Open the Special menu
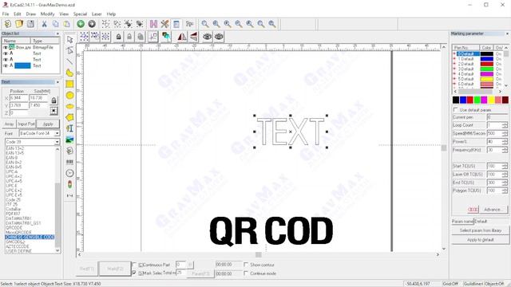The width and height of the screenshot is (511, 287). tap(80, 14)
